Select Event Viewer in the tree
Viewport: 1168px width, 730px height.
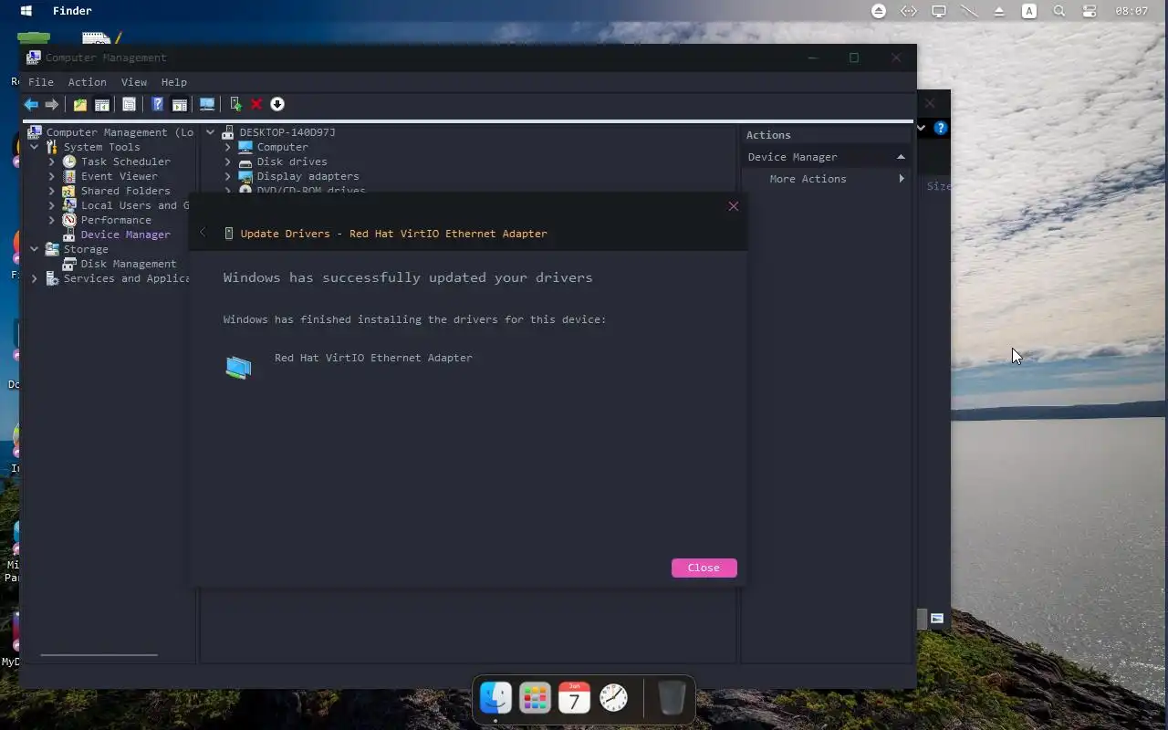pyautogui.click(x=119, y=176)
